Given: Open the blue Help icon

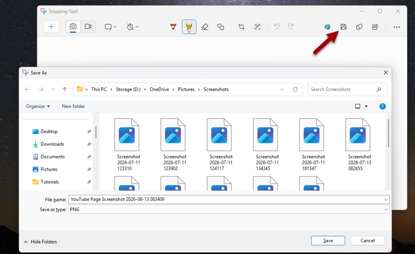Looking at the screenshot, I should 383,106.
